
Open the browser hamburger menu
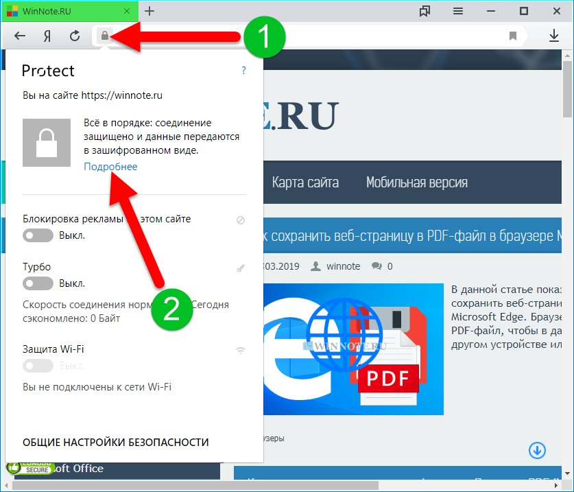[x=458, y=11]
